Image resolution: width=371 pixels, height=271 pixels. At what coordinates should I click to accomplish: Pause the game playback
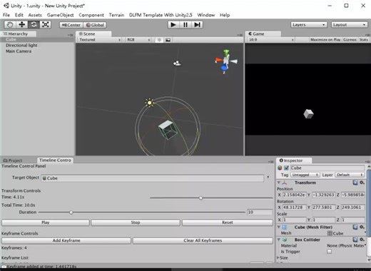pyautogui.click(x=185, y=25)
